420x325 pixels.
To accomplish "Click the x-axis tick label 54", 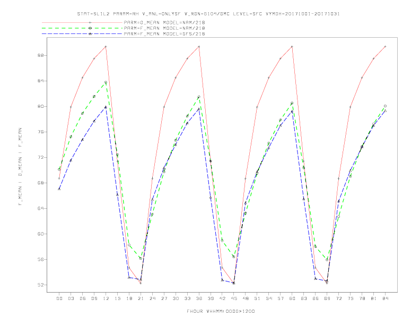I will pyautogui.click(x=269, y=298).
